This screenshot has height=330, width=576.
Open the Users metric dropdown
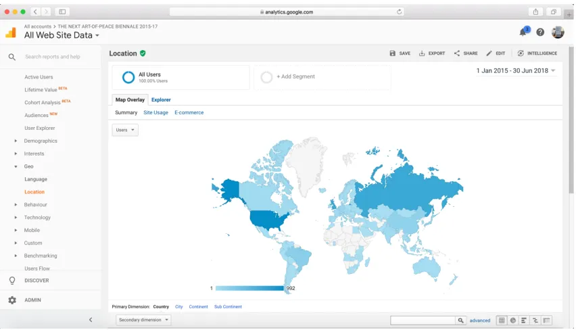click(125, 130)
